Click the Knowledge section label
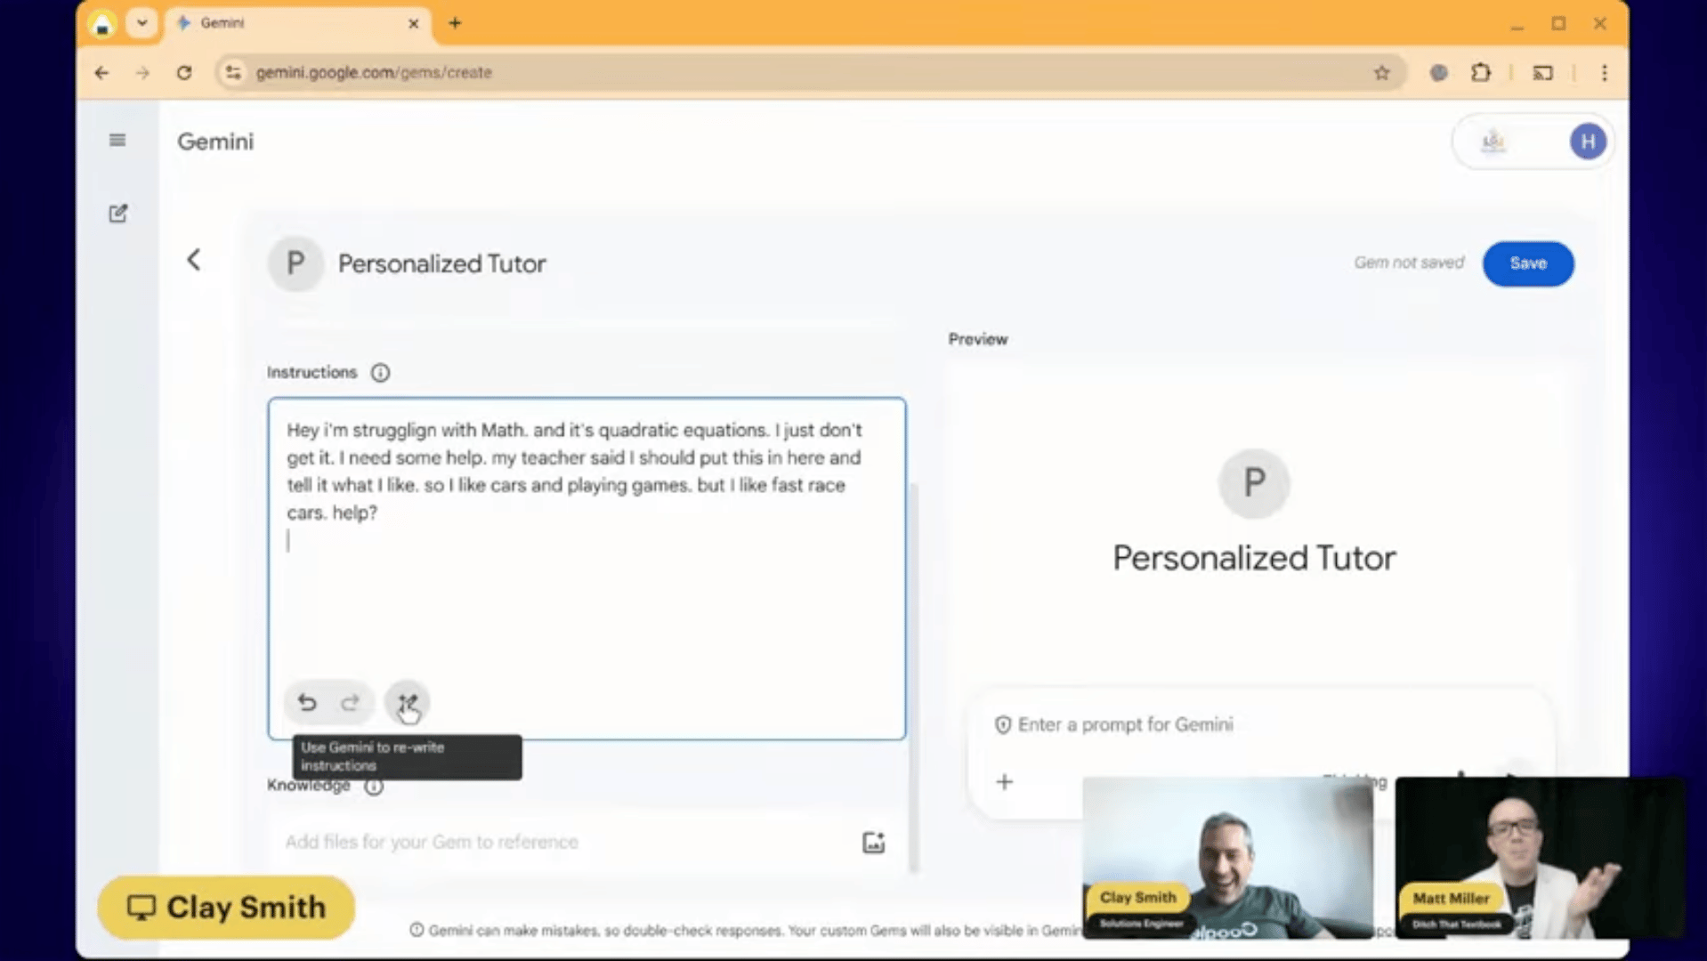 point(309,786)
